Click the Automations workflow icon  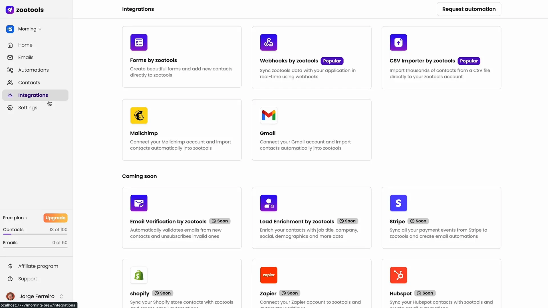(x=10, y=70)
